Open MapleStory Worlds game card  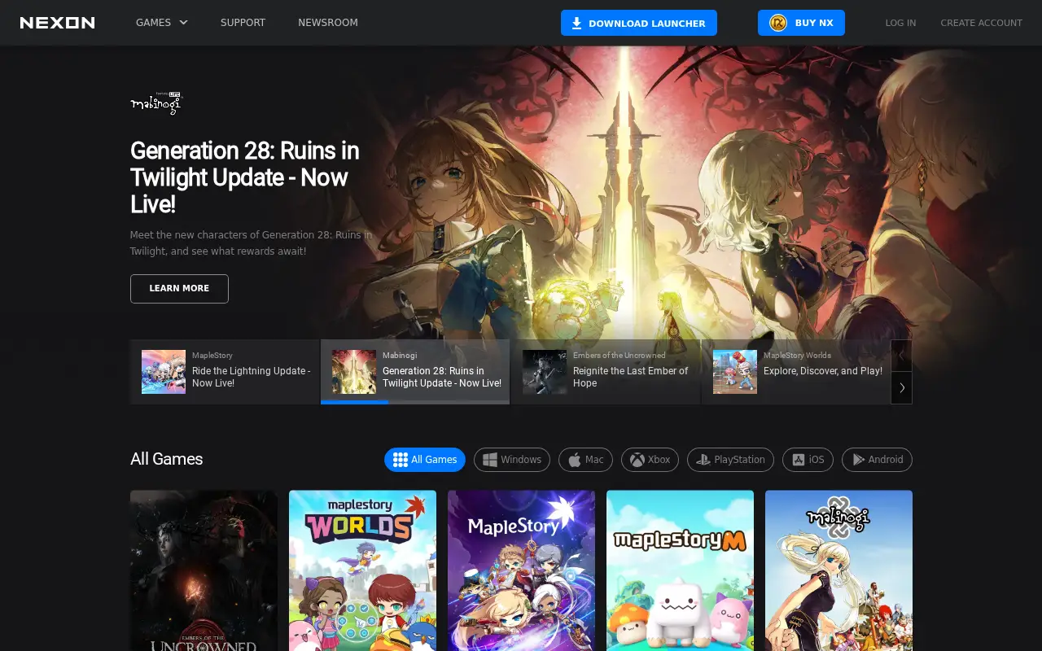(x=362, y=570)
